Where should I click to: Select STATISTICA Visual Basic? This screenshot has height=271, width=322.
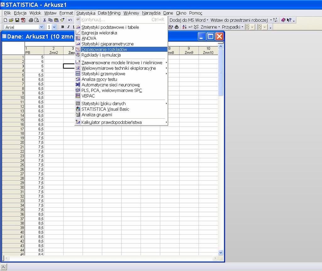click(121, 109)
